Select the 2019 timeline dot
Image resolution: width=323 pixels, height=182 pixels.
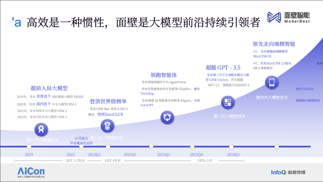tap(29, 146)
